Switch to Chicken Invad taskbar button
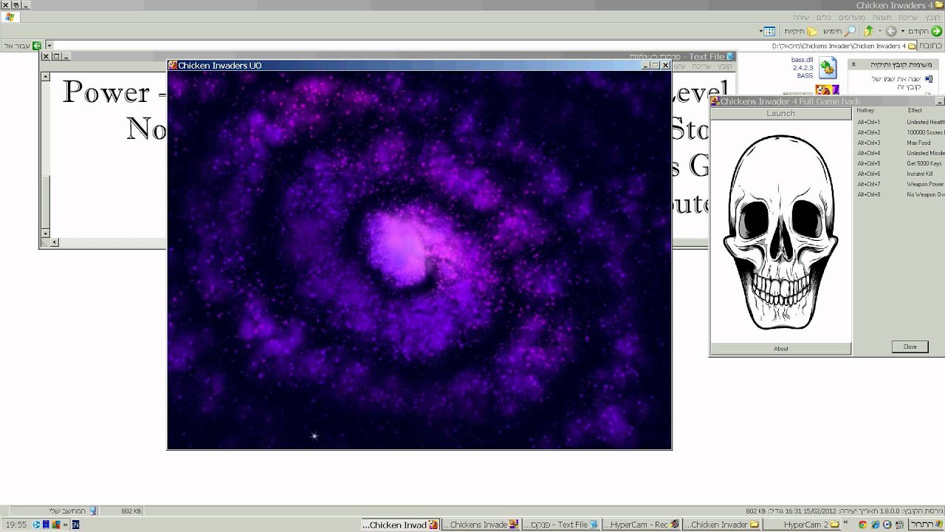The width and height of the screenshot is (945, 532). pyautogui.click(x=401, y=525)
